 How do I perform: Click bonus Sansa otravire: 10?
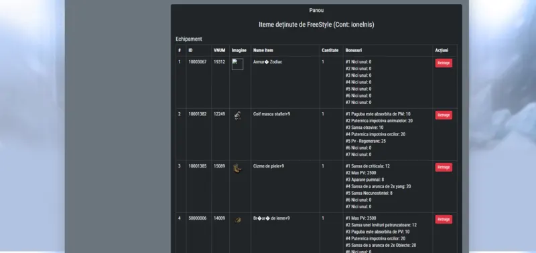pyautogui.click(x=364, y=128)
